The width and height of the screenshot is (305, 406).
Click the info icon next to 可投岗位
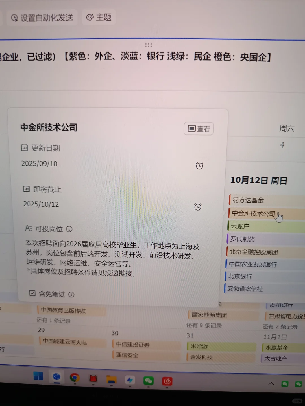[69, 229]
